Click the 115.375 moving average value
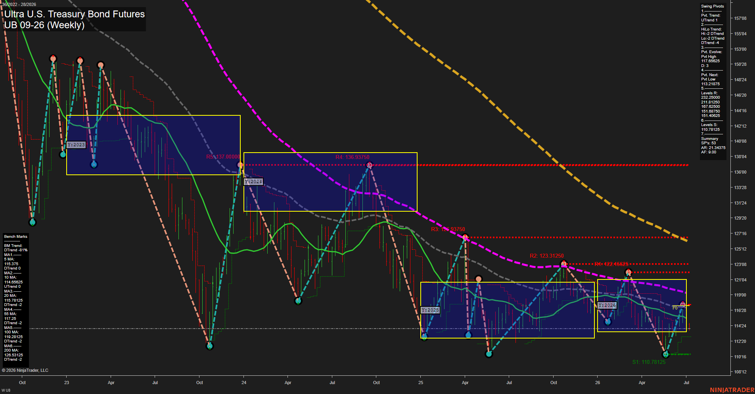 point(11,264)
